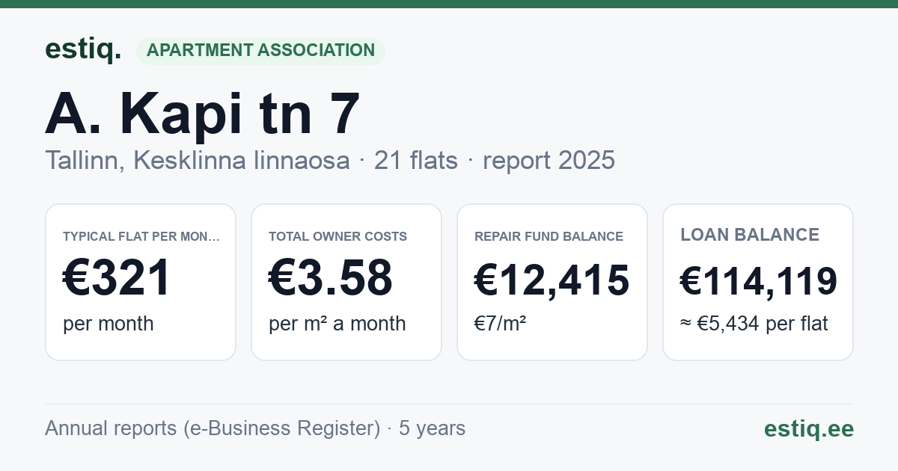Click the per m² a month label

[x=337, y=324]
